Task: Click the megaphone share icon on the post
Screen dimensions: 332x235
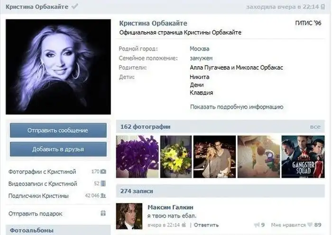Action: pyautogui.click(x=256, y=225)
